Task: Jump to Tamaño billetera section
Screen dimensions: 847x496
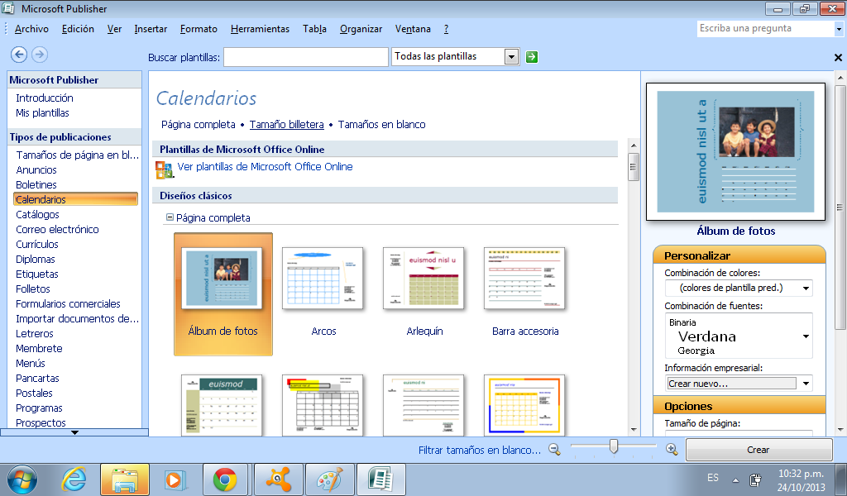Action: 286,125
